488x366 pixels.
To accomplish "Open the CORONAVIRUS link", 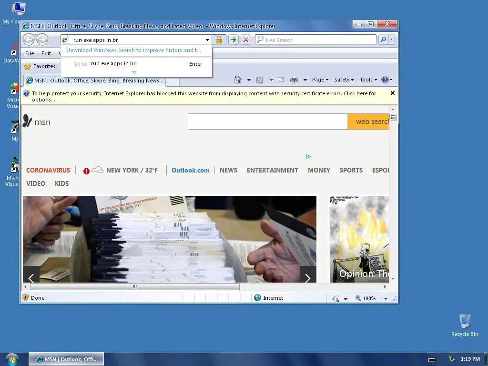I will click(x=48, y=170).
